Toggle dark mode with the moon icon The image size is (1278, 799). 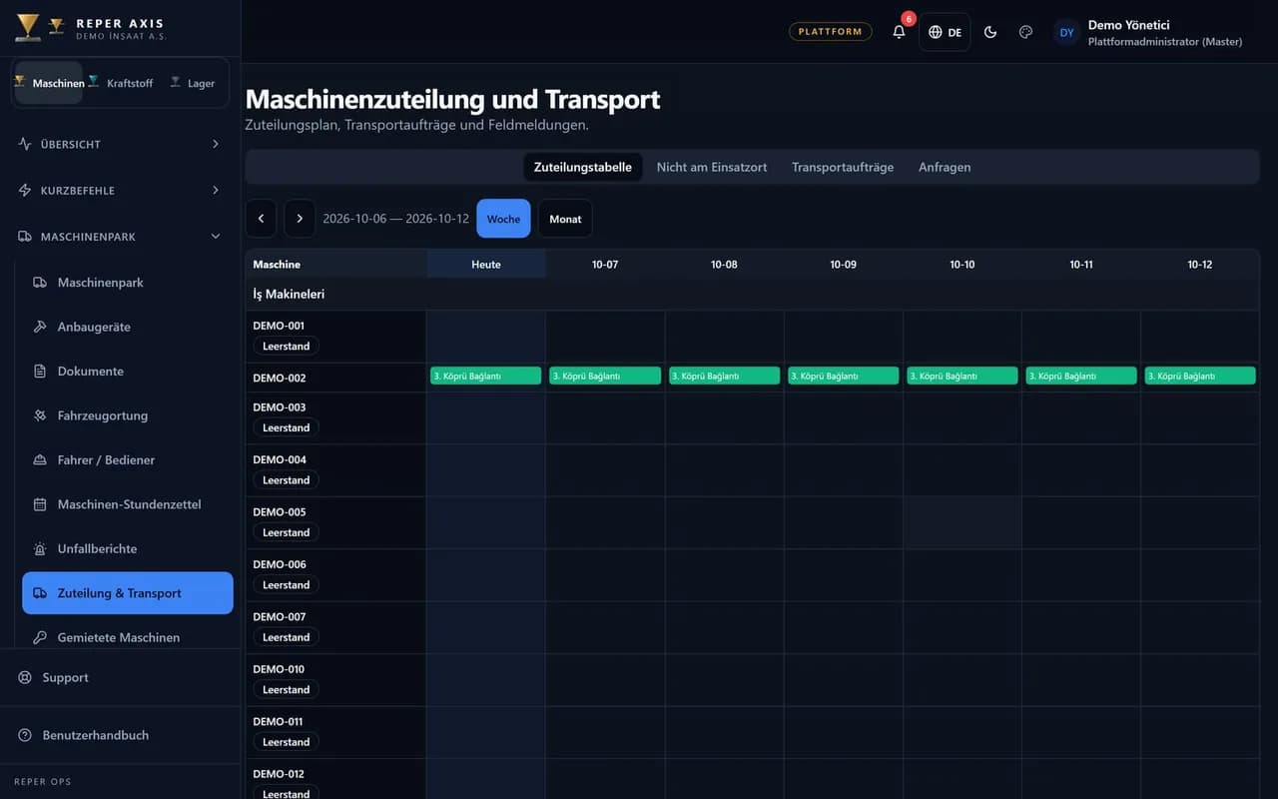[990, 32]
